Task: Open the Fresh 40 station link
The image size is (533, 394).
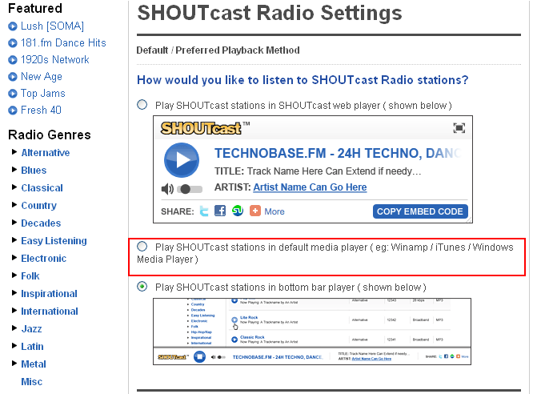Action: [41, 110]
